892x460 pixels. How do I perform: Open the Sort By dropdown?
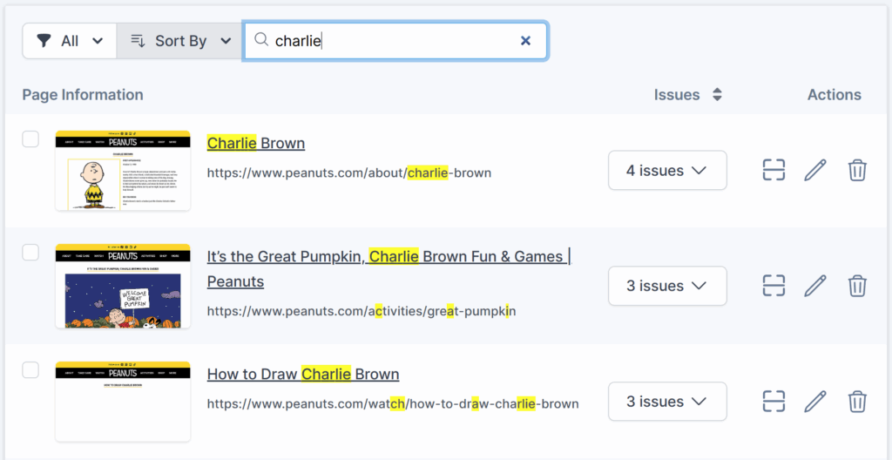point(180,41)
